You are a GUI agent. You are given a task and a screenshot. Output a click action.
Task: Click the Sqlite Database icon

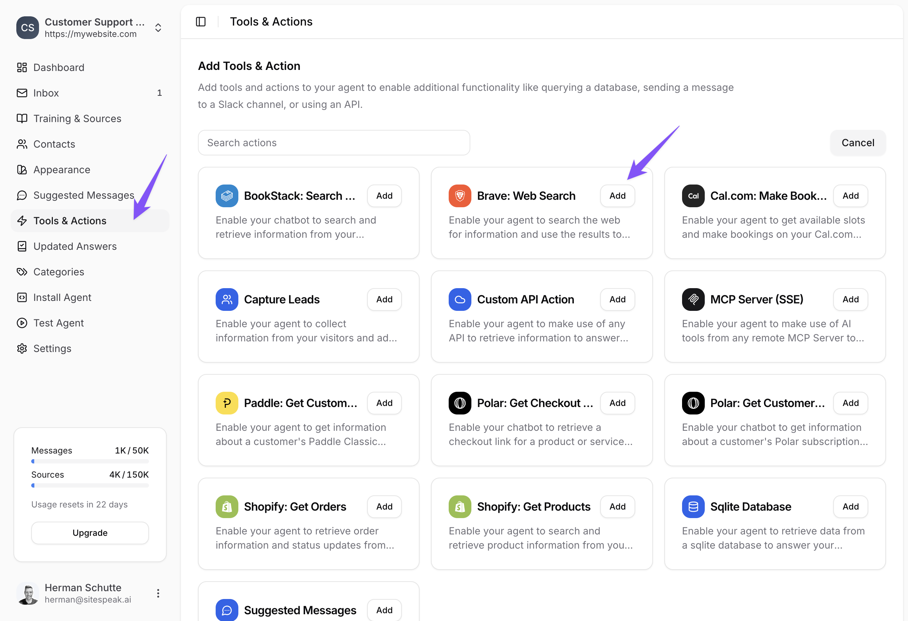693,506
